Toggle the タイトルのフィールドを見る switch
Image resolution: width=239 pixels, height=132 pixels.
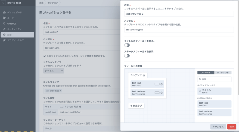(127, 45)
